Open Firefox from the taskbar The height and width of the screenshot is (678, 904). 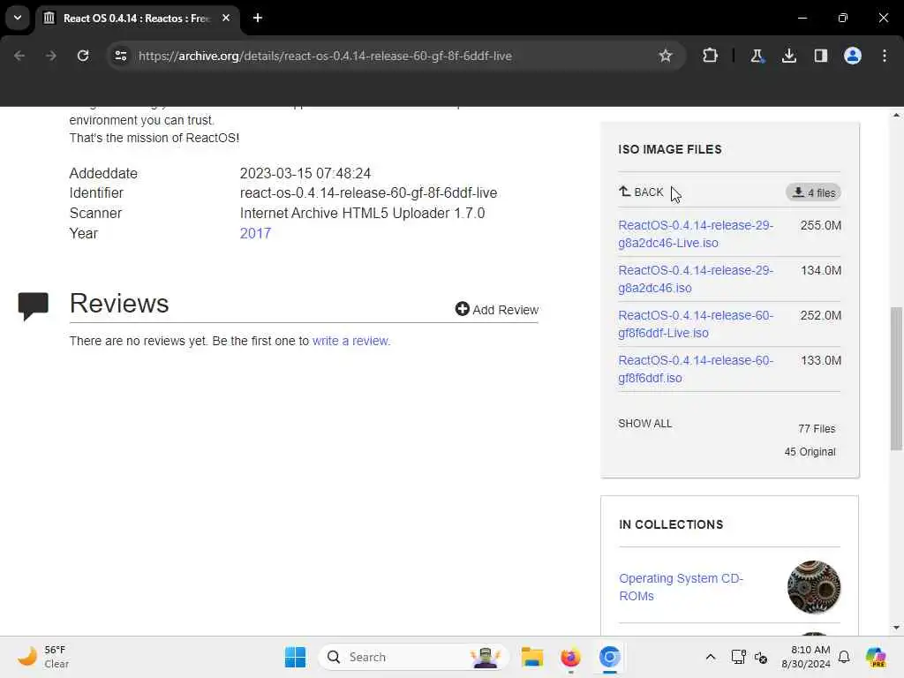coord(570,657)
